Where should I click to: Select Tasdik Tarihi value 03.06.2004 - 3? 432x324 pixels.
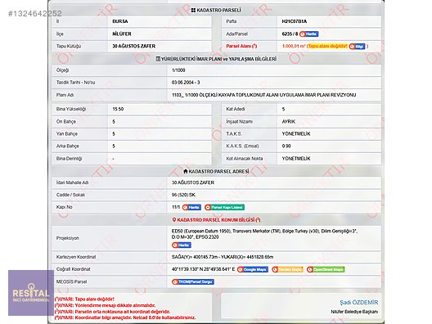[186, 83]
